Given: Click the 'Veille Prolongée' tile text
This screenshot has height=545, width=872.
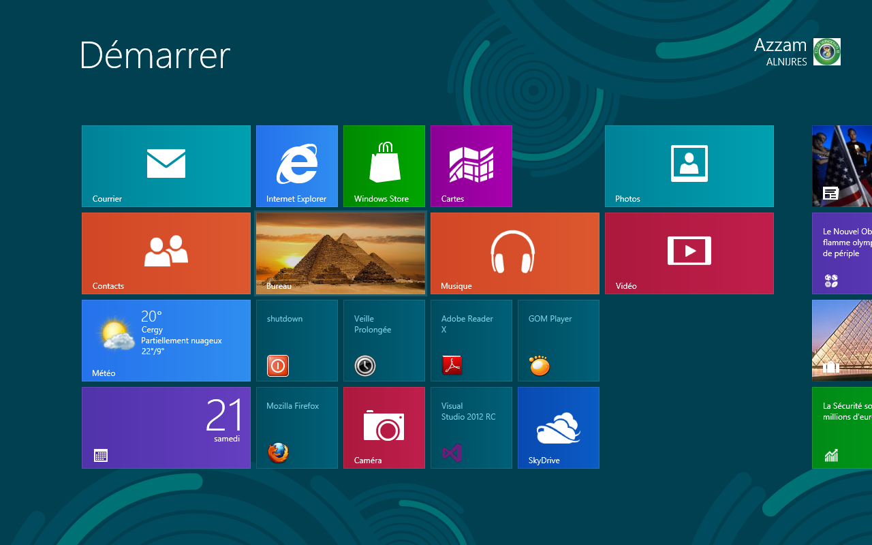Looking at the screenshot, I should coord(373,324).
